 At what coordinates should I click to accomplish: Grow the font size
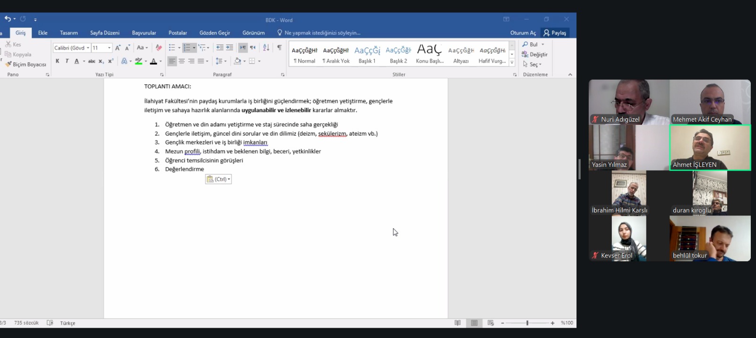118,48
